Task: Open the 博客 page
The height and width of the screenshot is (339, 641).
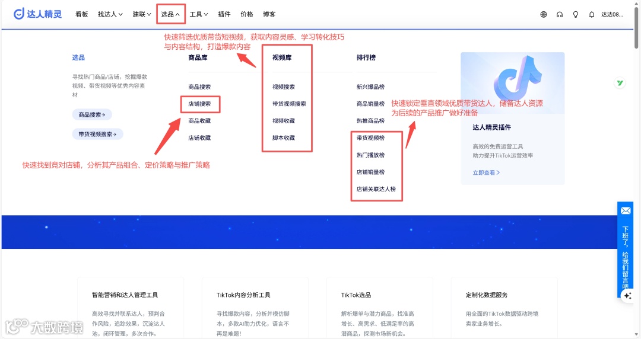Action: tap(269, 14)
